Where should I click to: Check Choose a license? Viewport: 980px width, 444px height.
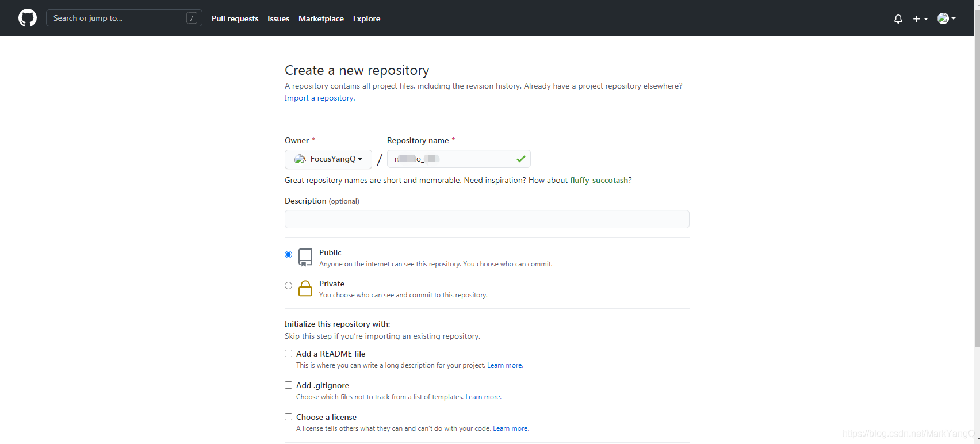click(x=289, y=417)
